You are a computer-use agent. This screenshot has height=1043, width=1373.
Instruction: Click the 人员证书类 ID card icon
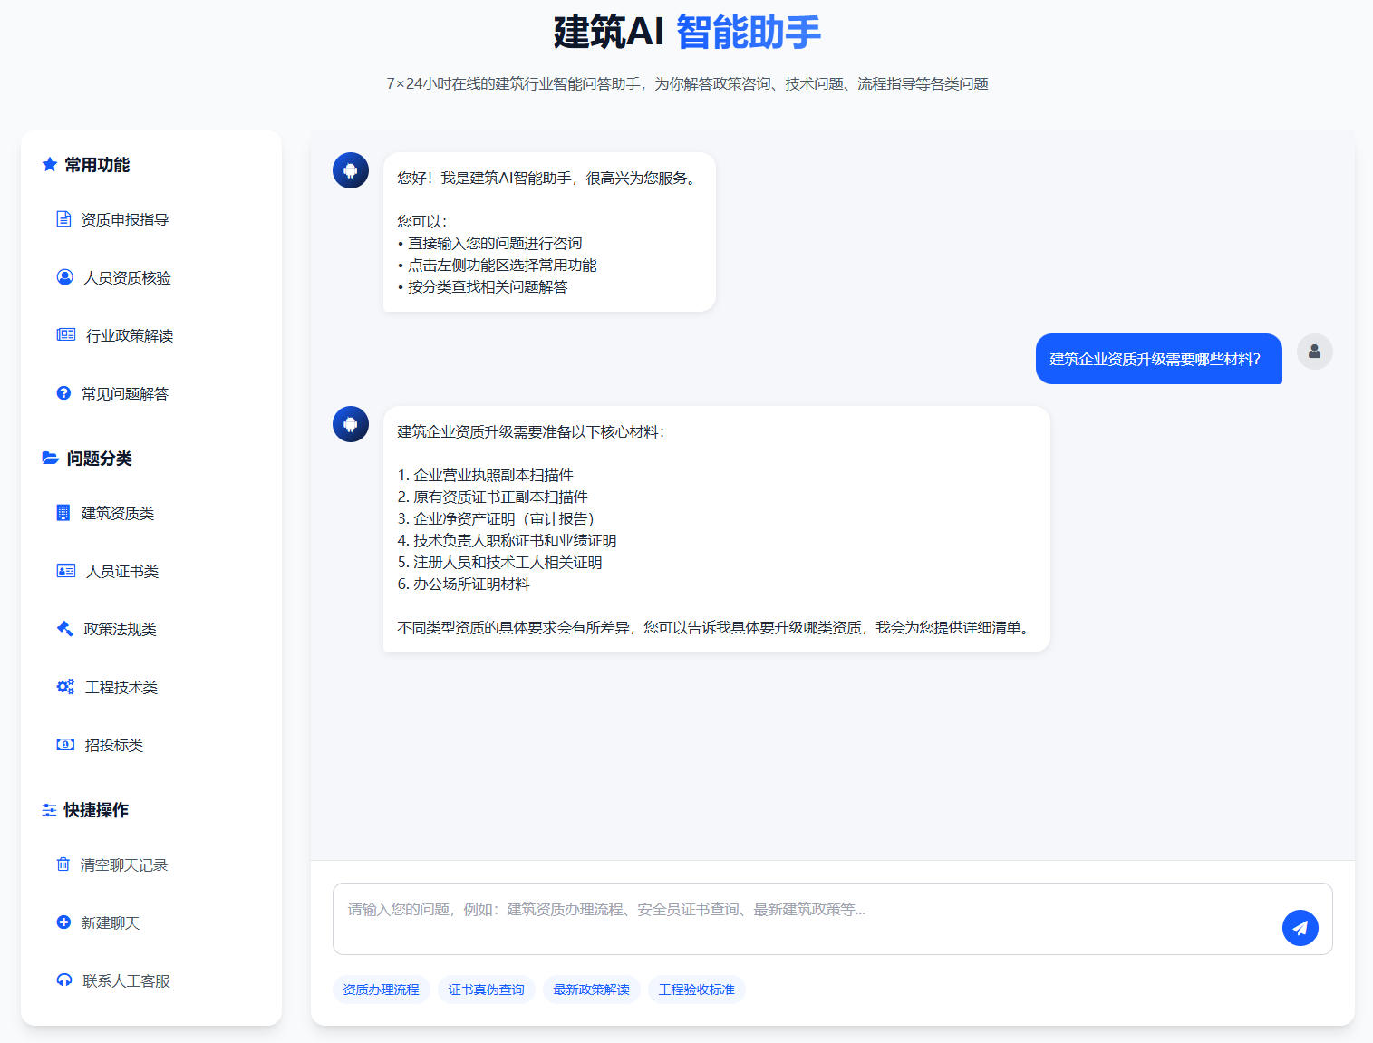(65, 571)
